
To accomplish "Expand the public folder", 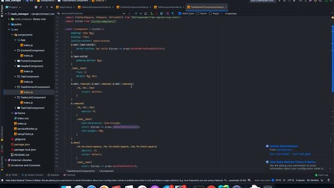I will [x=9, y=25].
